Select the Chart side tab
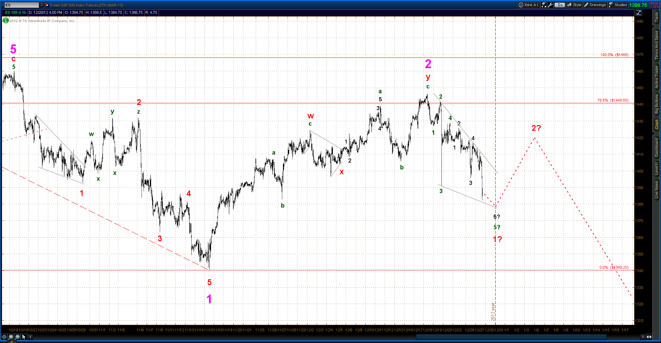This screenshot has width=661, height=343. [656, 124]
